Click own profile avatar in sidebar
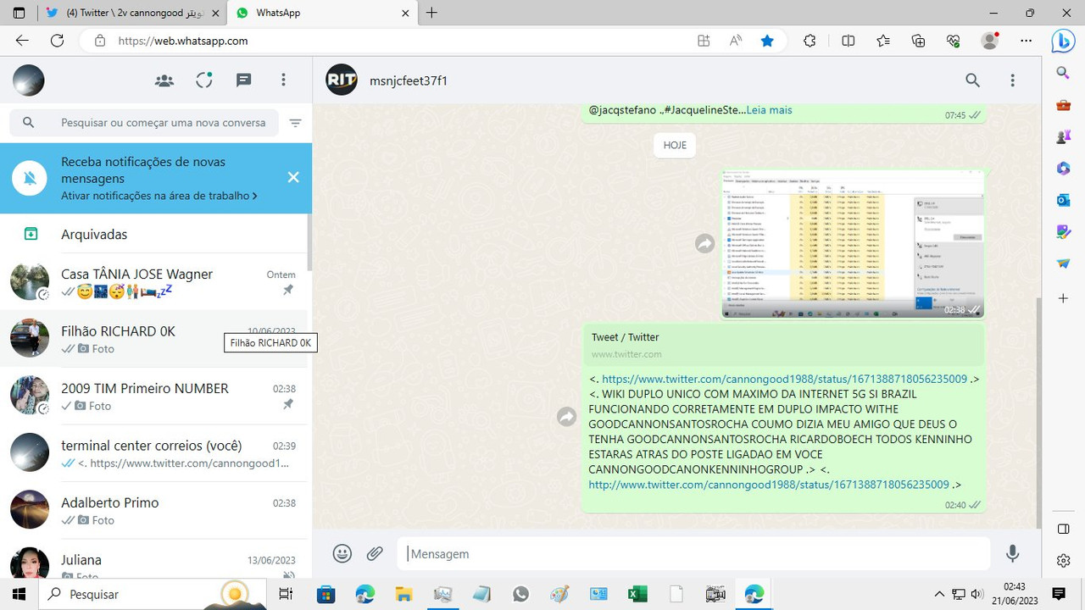 [x=29, y=80]
